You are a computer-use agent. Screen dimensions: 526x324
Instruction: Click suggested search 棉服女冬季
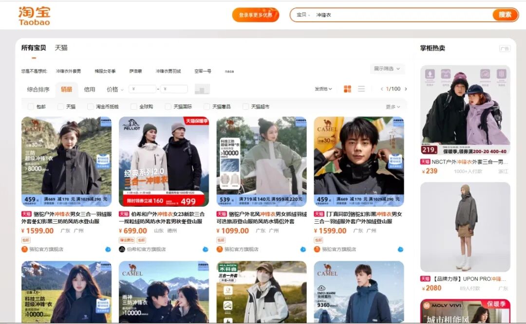coord(105,71)
